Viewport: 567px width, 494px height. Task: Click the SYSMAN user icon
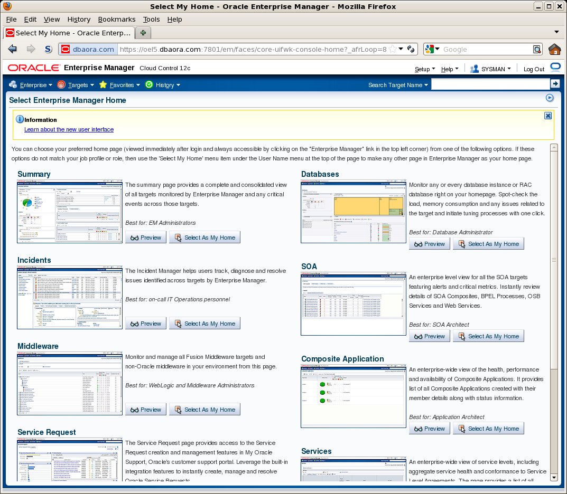pyautogui.click(x=474, y=69)
